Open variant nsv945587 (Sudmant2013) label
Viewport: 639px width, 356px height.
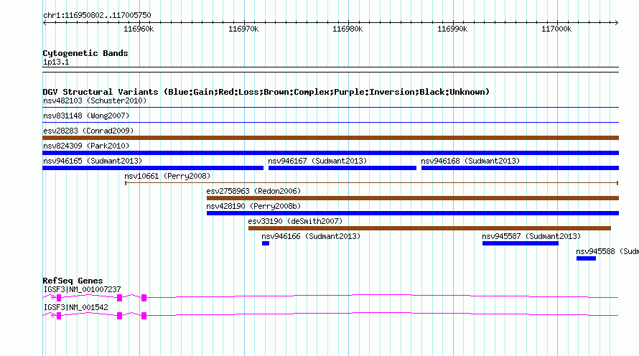(531, 236)
